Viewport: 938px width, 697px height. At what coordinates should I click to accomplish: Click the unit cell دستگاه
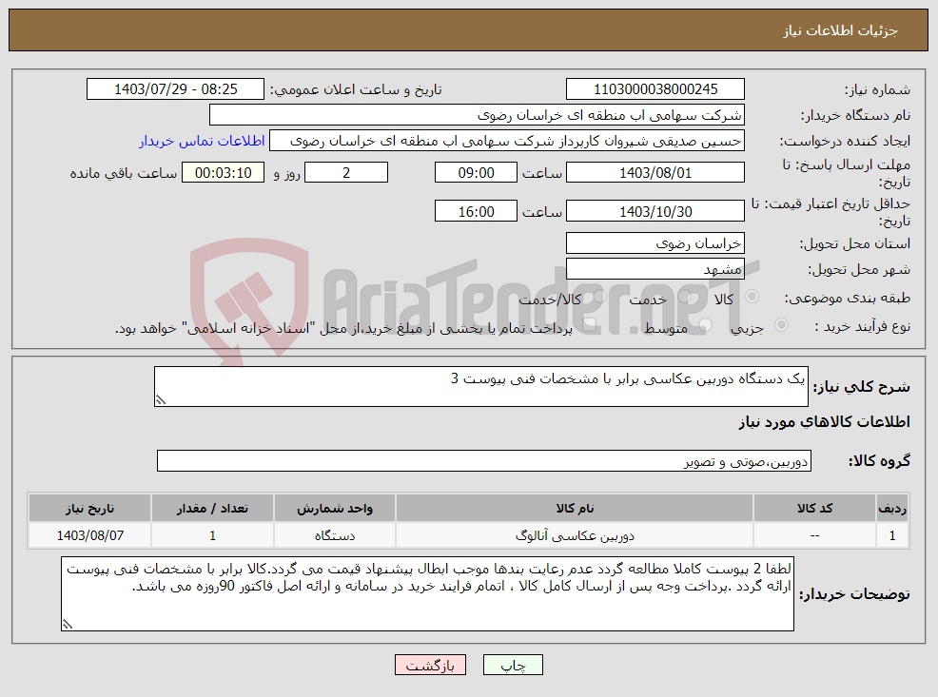[335, 535]
